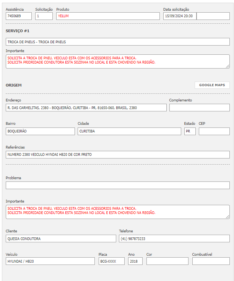Select the Telefone number field

pos(174,239)
